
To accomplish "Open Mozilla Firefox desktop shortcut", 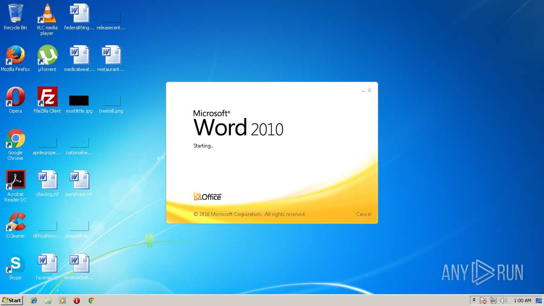I will [15, 59].
